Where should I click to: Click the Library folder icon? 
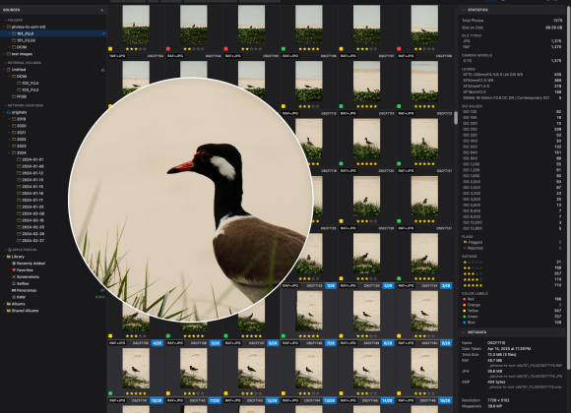9,257
